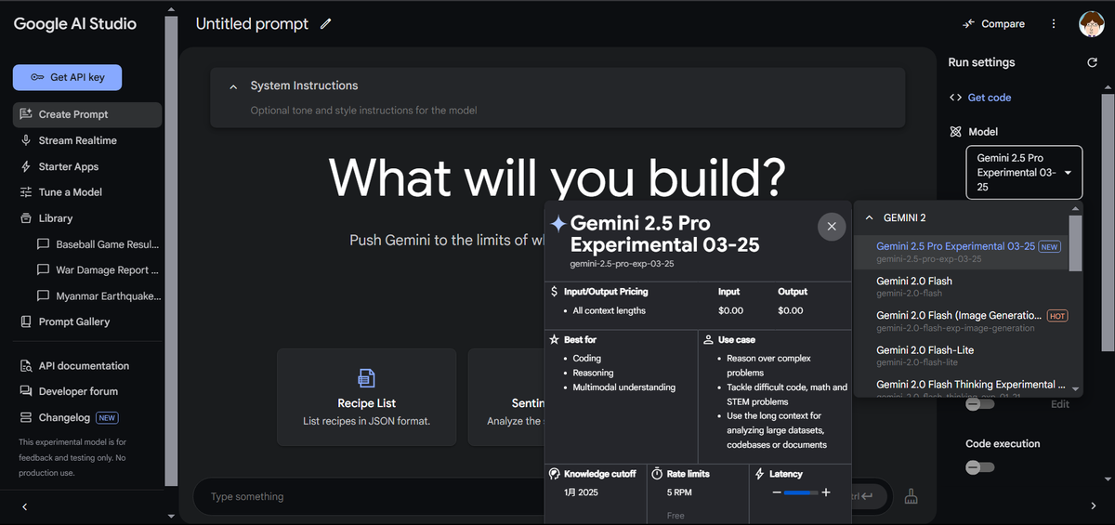
Task: Open the War Damage Report saved prompt
Action: [97, 270]
